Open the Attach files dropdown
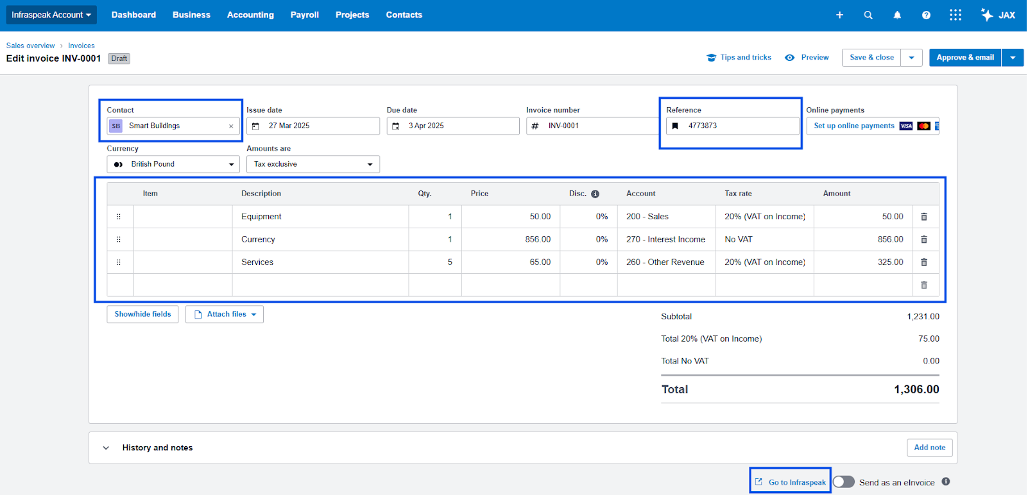The image size is (1028, 495). 225,314
